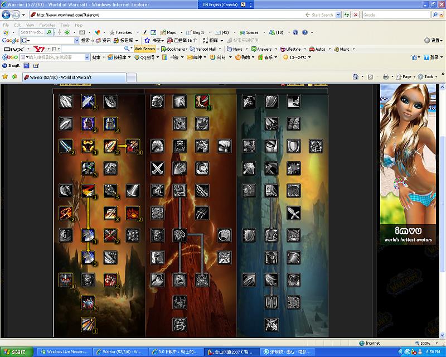The height and width of the screenshot is (357, 446).
Task: Click the Add to Favorites icon
Action: [14, 76]
